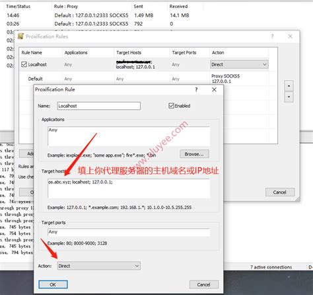Click the 1.49 MB sent value

(x=144, y=15)
